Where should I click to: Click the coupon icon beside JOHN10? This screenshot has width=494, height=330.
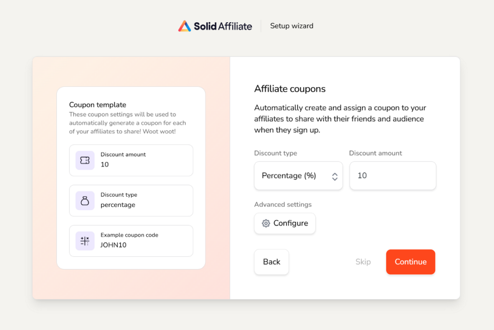tap(84, 241)
